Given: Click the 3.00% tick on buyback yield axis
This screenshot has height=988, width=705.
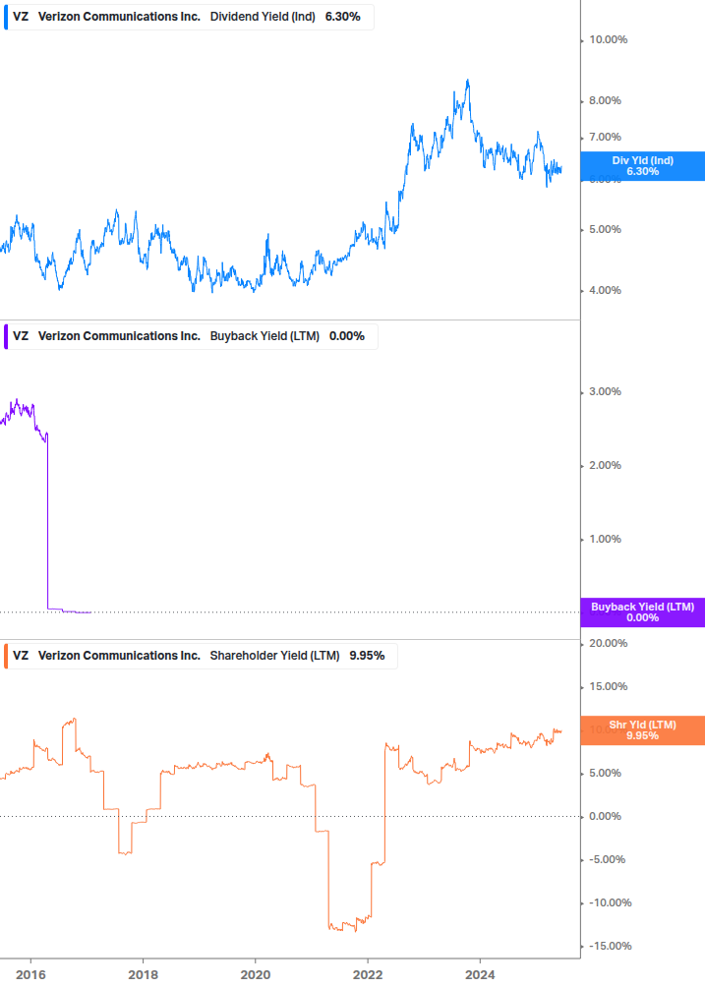Looking at the screenshot, I should tap(605, 392).
